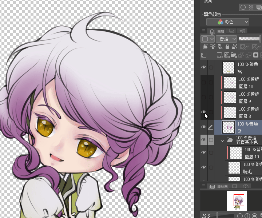262x218 pixels.
Task: Open the layer panel hamburger menu
Action: (x=203, y=31)
